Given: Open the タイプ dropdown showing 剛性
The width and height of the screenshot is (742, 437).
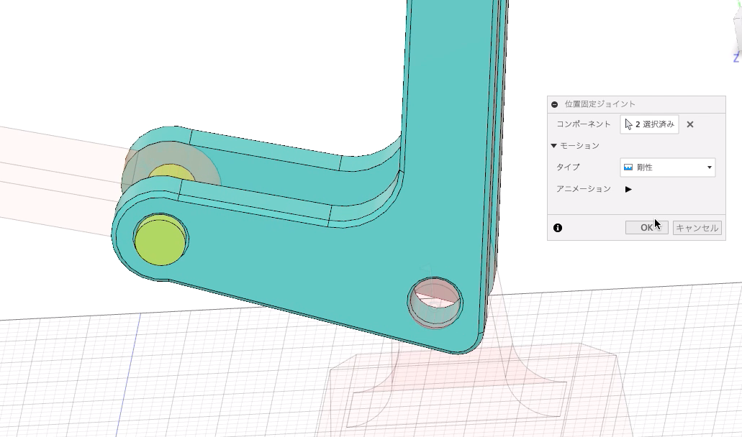Looking at the screenshot, I should [x=668, y=167].
